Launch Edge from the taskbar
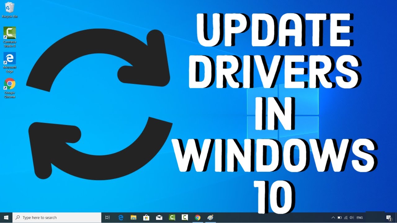Viewport: 397px width, 223px height. point(121,218)
